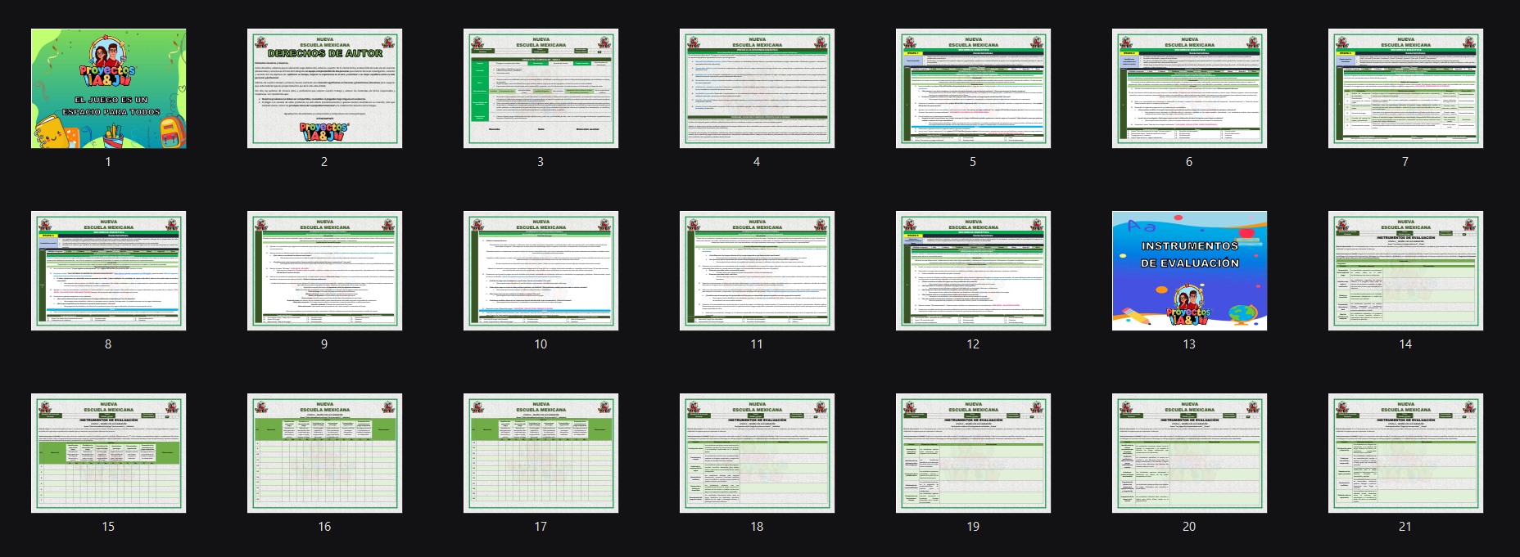This screenshot has height=557, width=1520.
Task: Choose slide 11 thumbnail
Action: click(757, 271)
